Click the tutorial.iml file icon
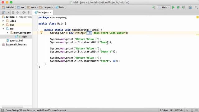This screenshot has height=112, width=199. 8,40
